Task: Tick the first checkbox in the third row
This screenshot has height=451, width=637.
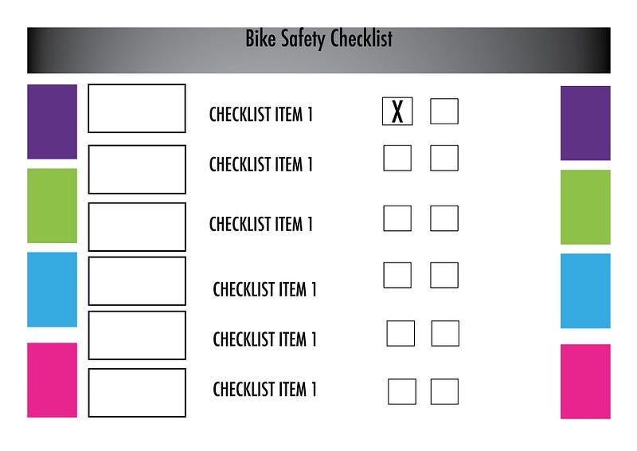Action: pos(397,218)
